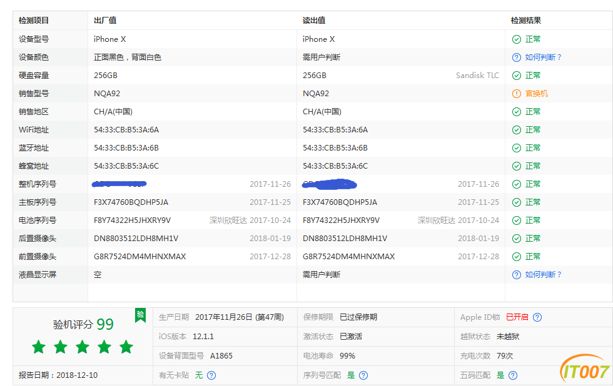Click the 验机评分 99 score

[x=83, y=324]
